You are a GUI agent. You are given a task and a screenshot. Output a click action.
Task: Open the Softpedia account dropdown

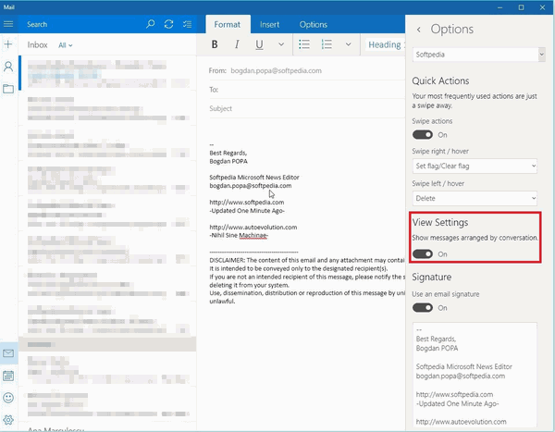[478, 55]
